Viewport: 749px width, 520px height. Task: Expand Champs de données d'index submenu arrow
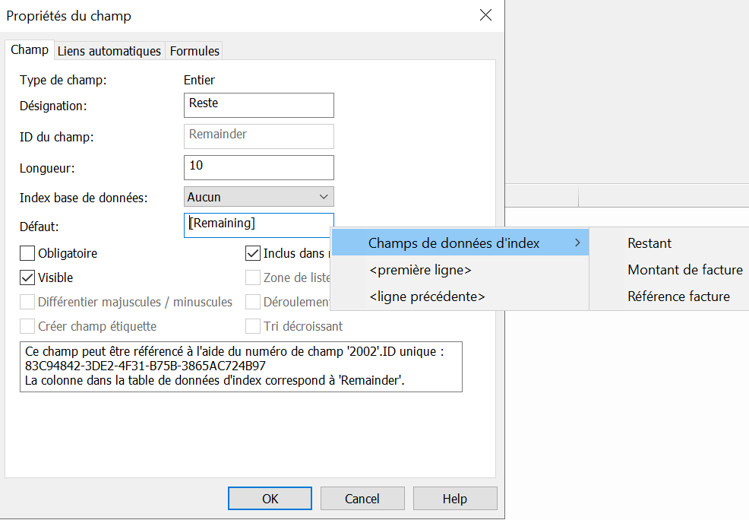577,243
